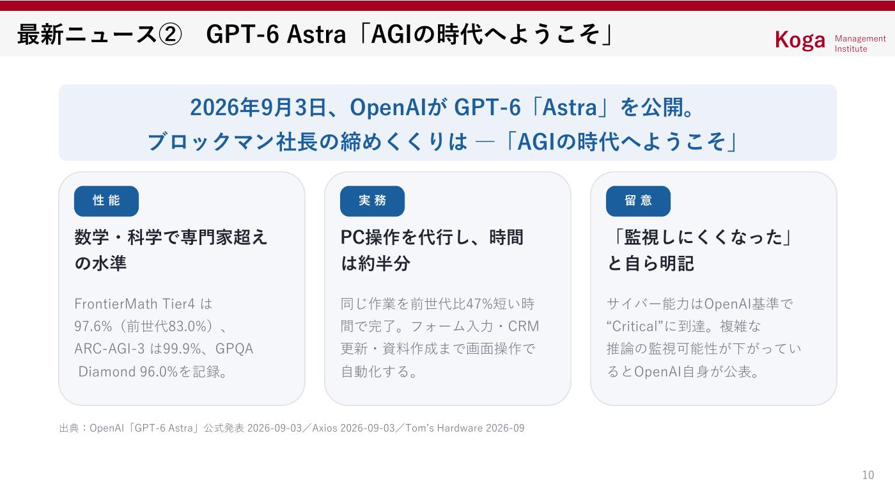The width and height of the screenshot is (895, 504).
Task: Click the line "97.6%（前世代83.0%）、"
Action: (152, 326)
